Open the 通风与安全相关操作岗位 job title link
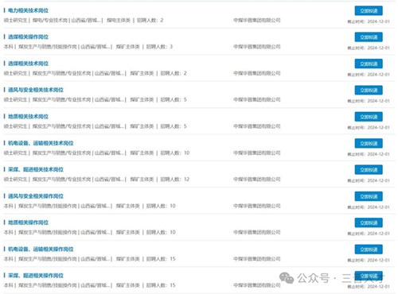 pyautogui.click(x=36, y=196)
